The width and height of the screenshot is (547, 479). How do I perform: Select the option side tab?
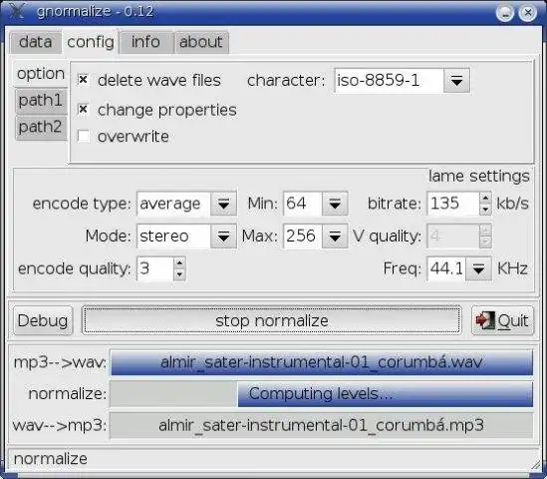pos(41,74)
